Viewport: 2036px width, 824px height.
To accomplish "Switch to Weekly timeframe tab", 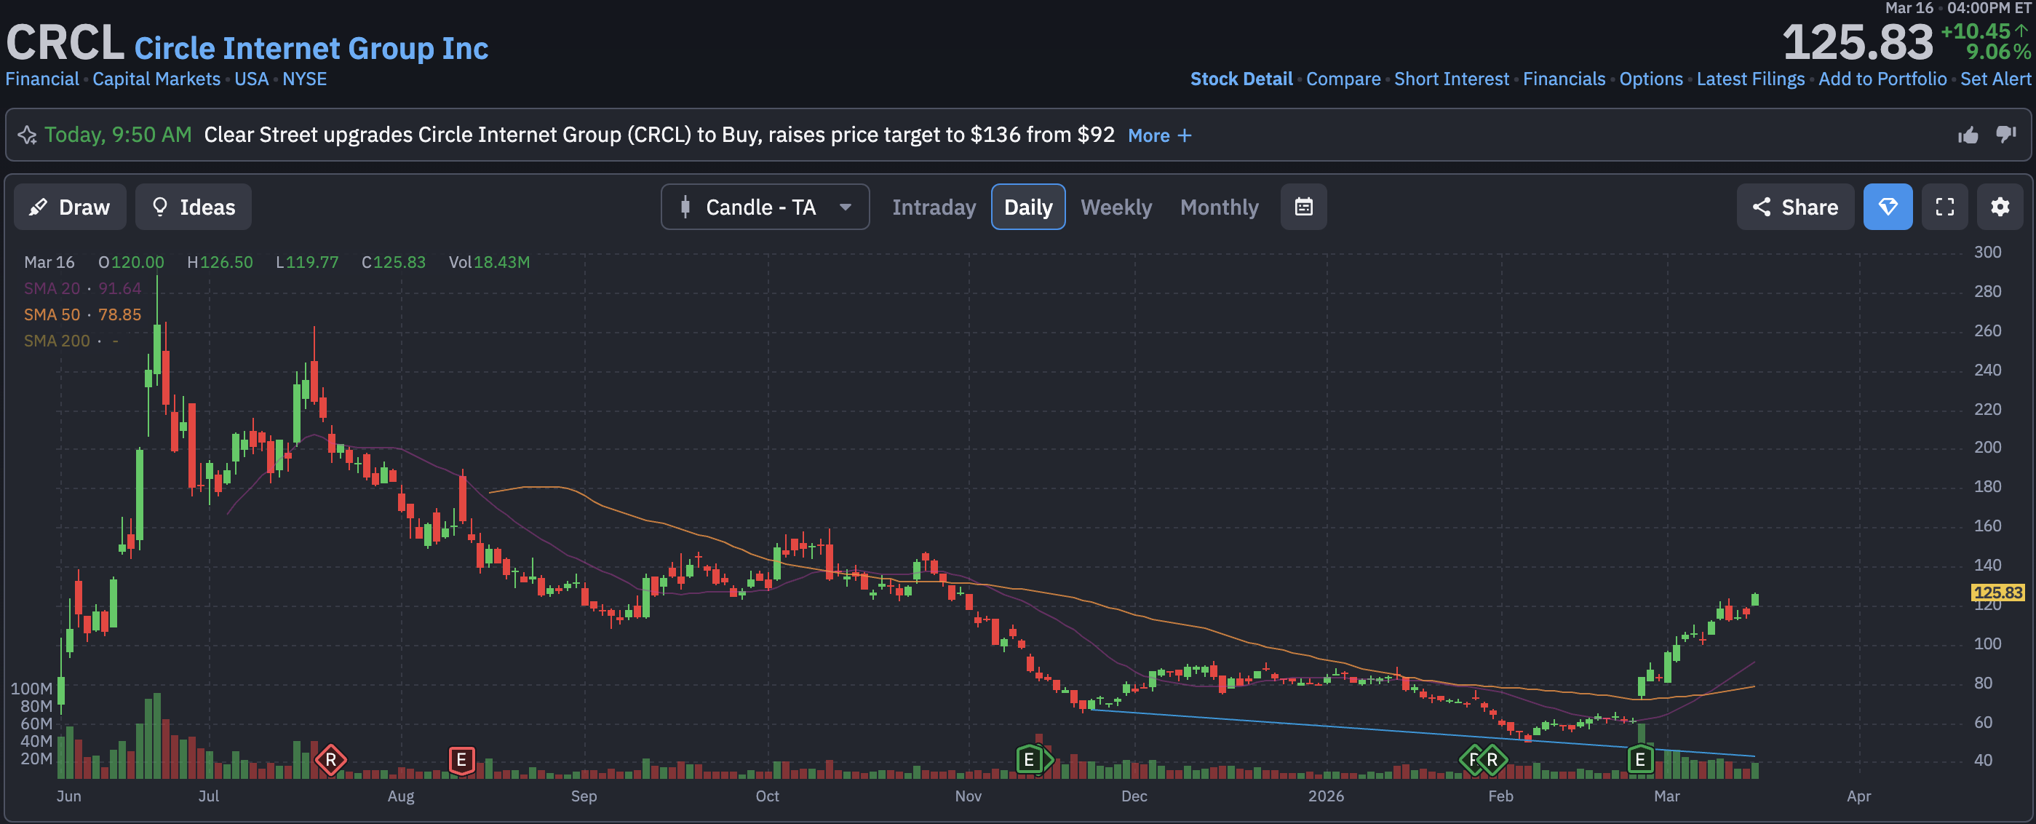I will pos(1116,207).
